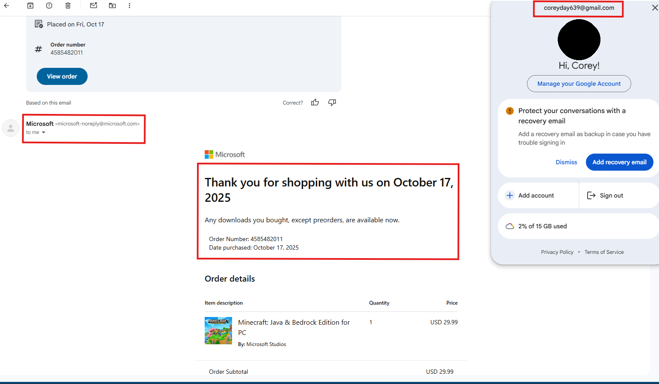The height and width of the screenshot is (384, 659).
Task: Mark this email as unread
Action: (94, 6)
